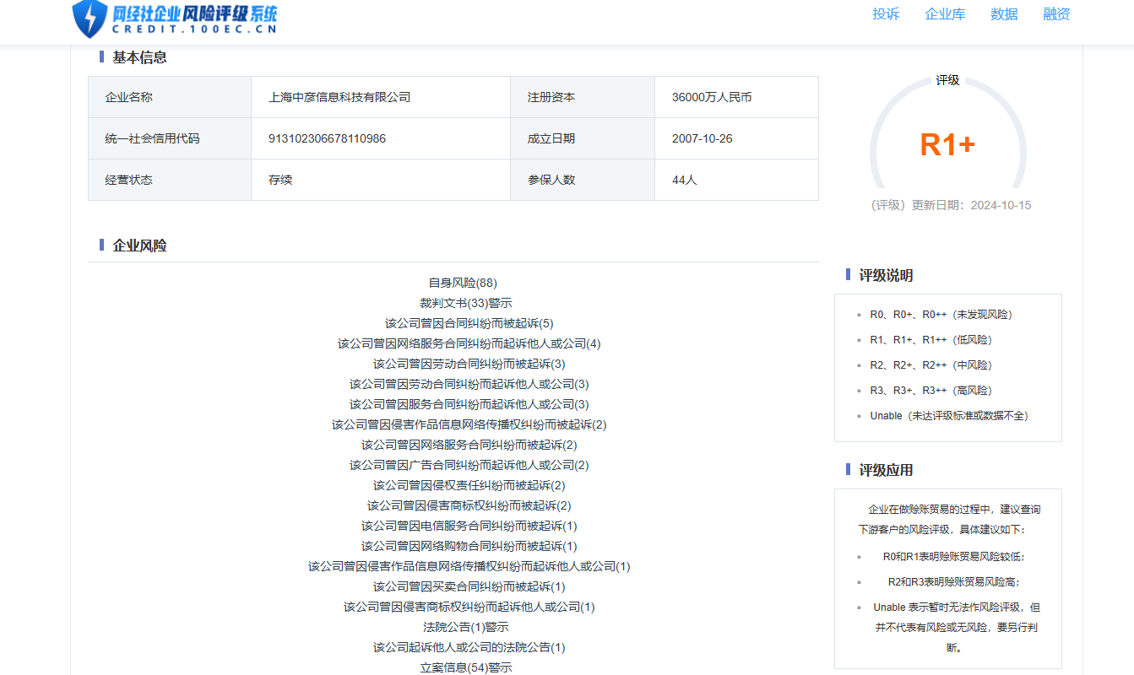This screenshot has width=1134, height=675.
Task: Go to the 企业库 navigation item
Action: click(x=945, y=14)
